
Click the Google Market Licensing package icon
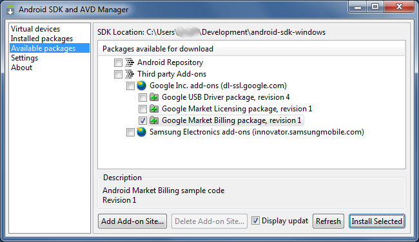[154, 109]
